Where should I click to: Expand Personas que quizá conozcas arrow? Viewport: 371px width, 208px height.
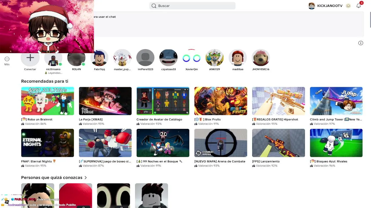[86, 178]
